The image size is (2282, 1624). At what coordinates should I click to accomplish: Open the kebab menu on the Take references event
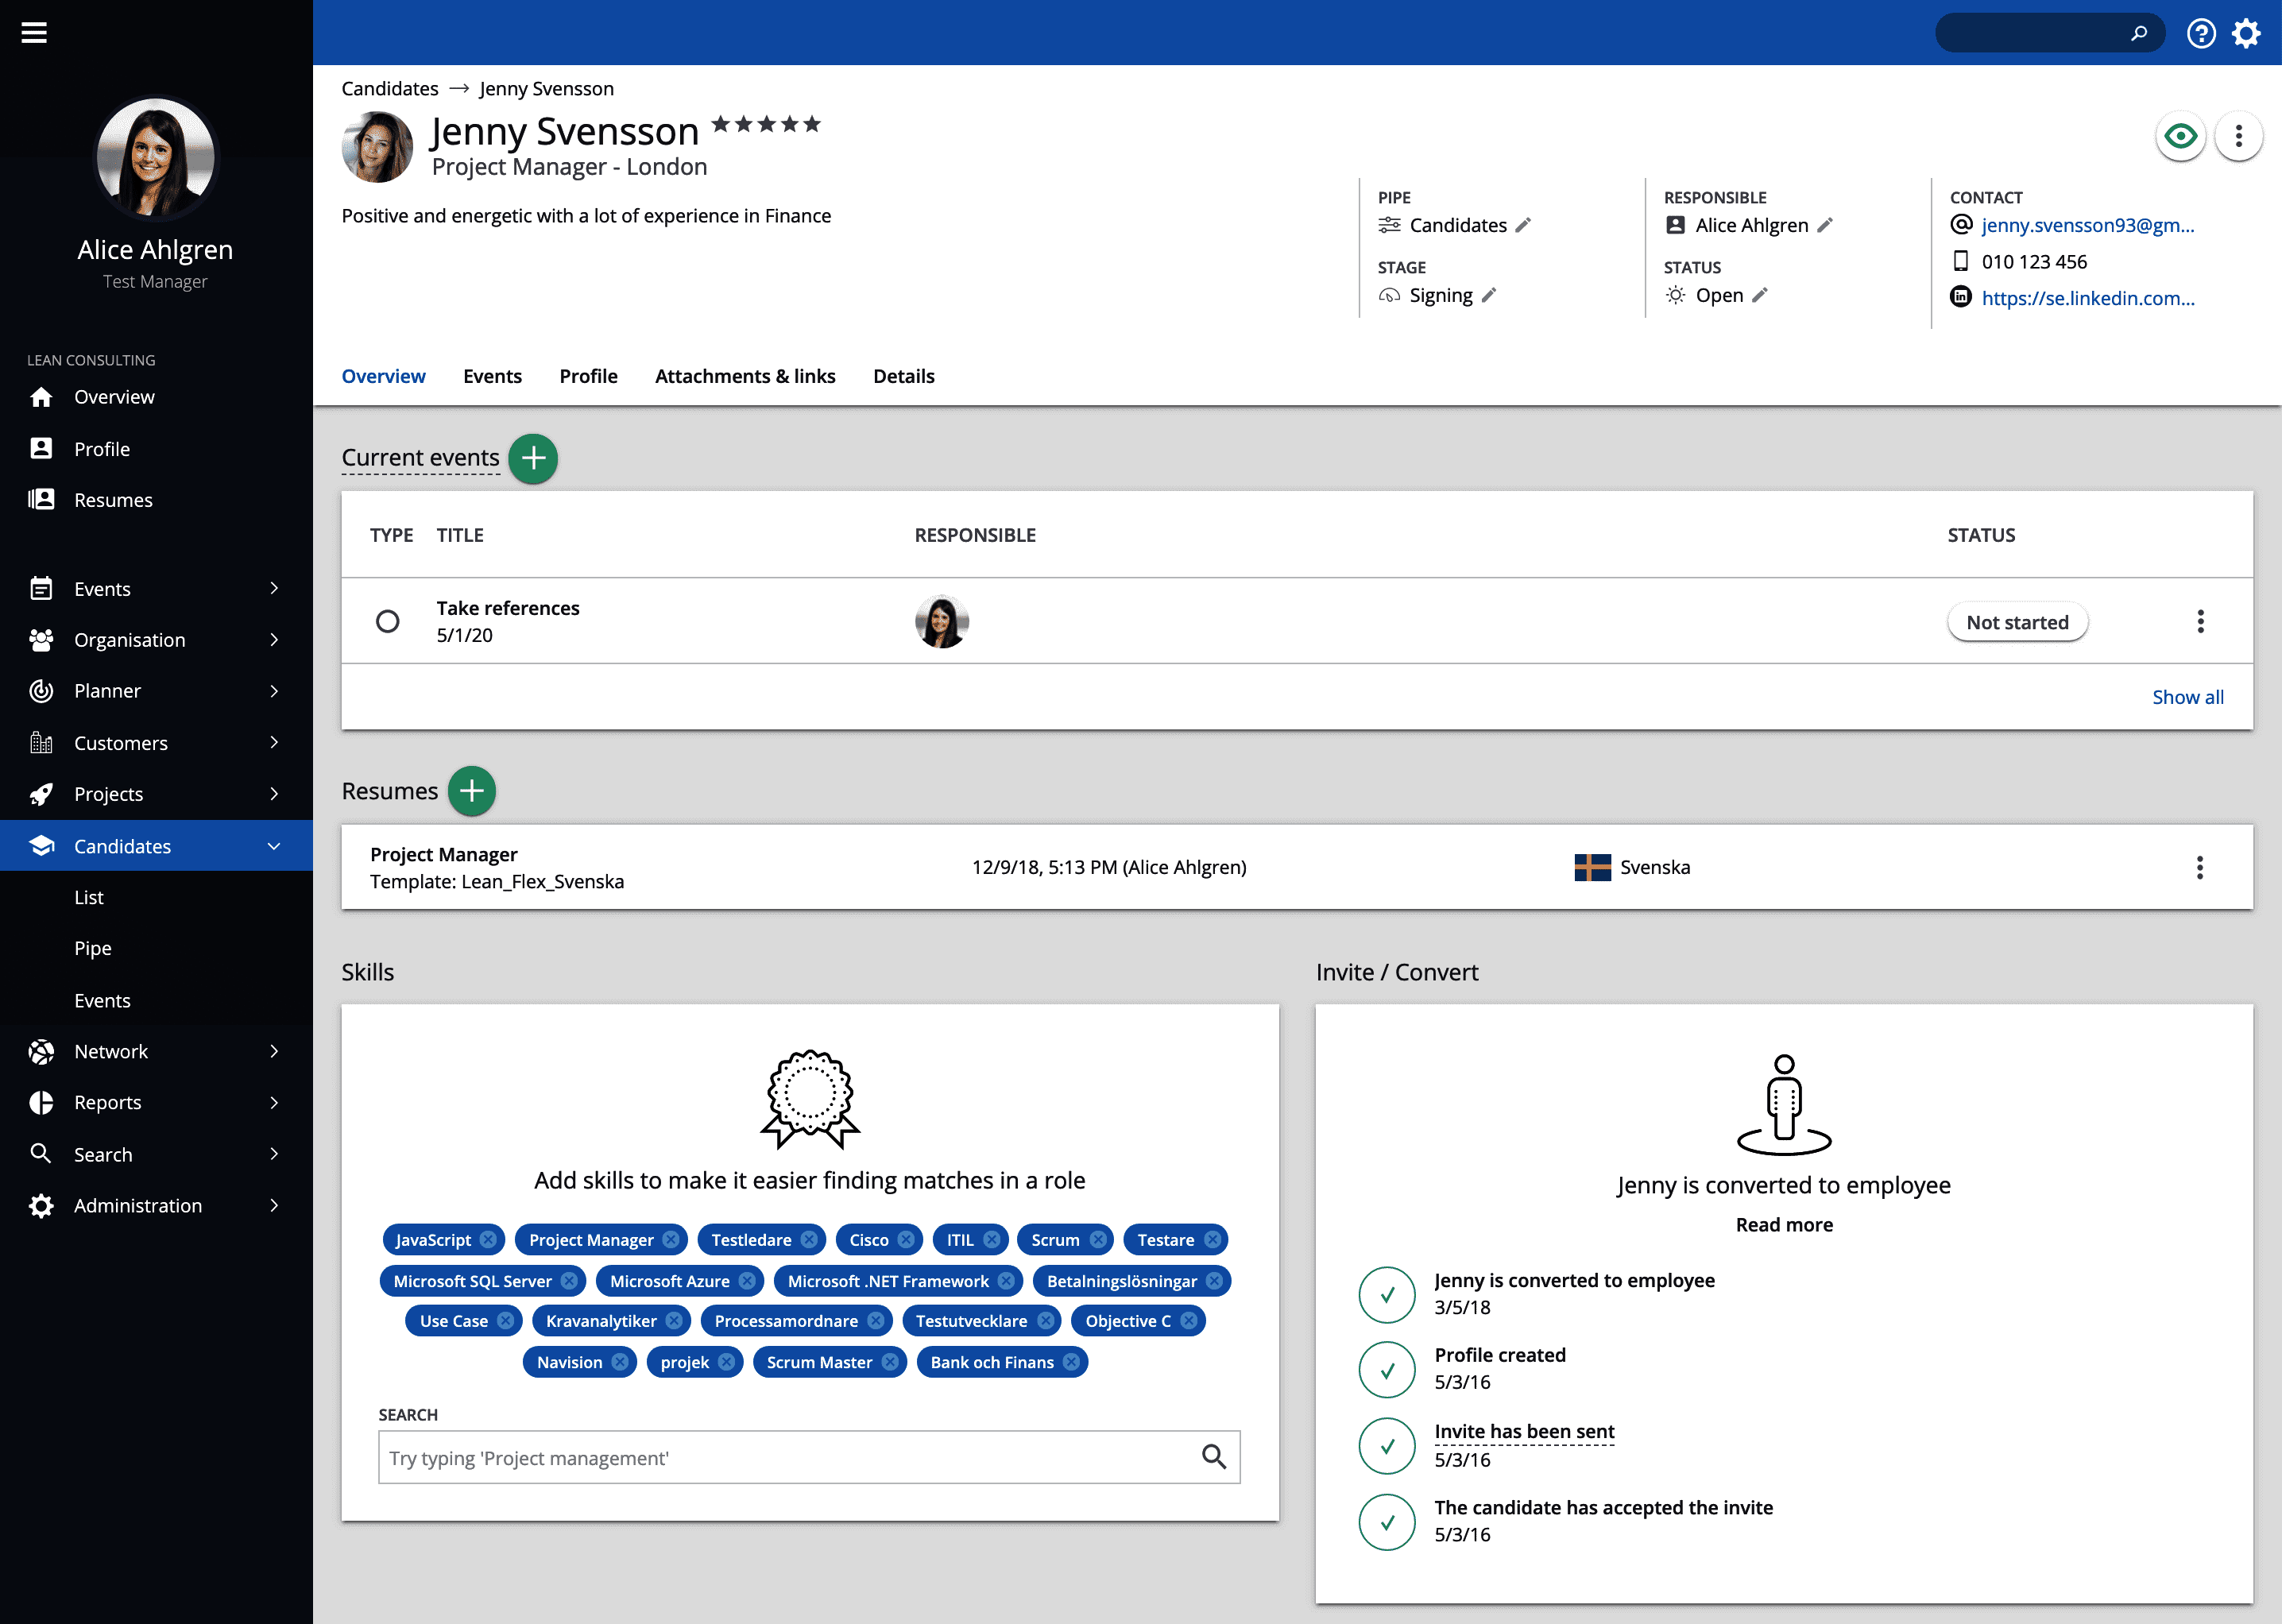point(2200,621)
